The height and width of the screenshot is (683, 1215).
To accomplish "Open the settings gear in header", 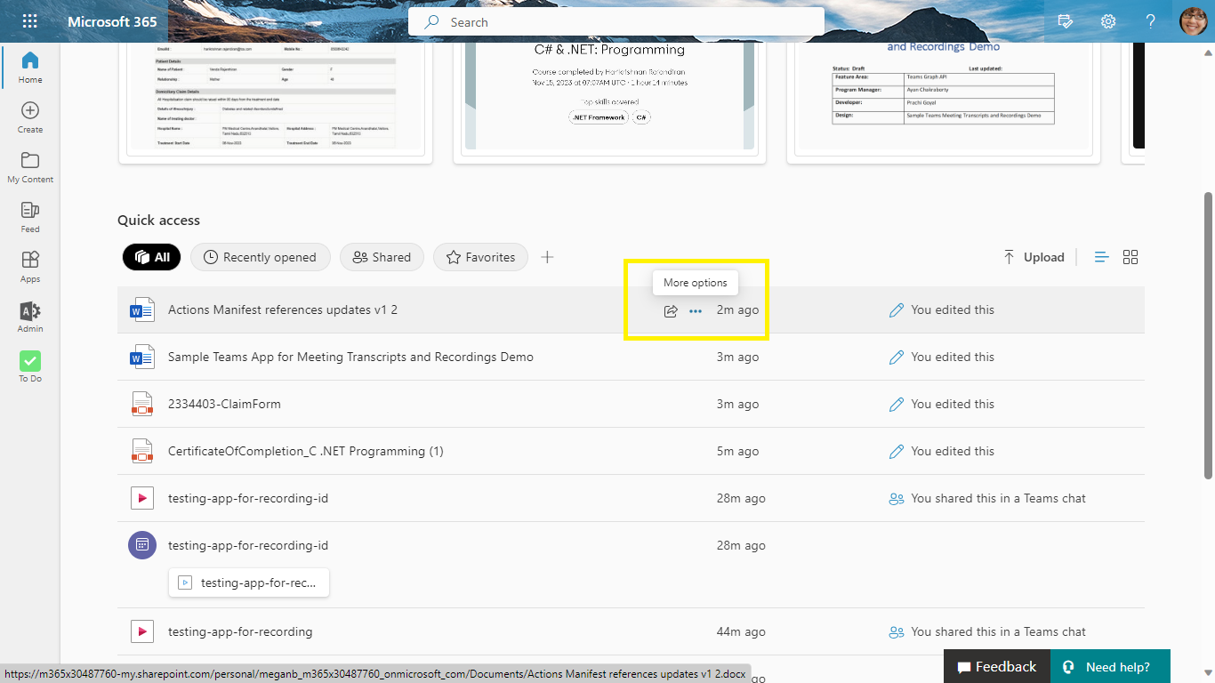I will click(x=1108, y=21).
